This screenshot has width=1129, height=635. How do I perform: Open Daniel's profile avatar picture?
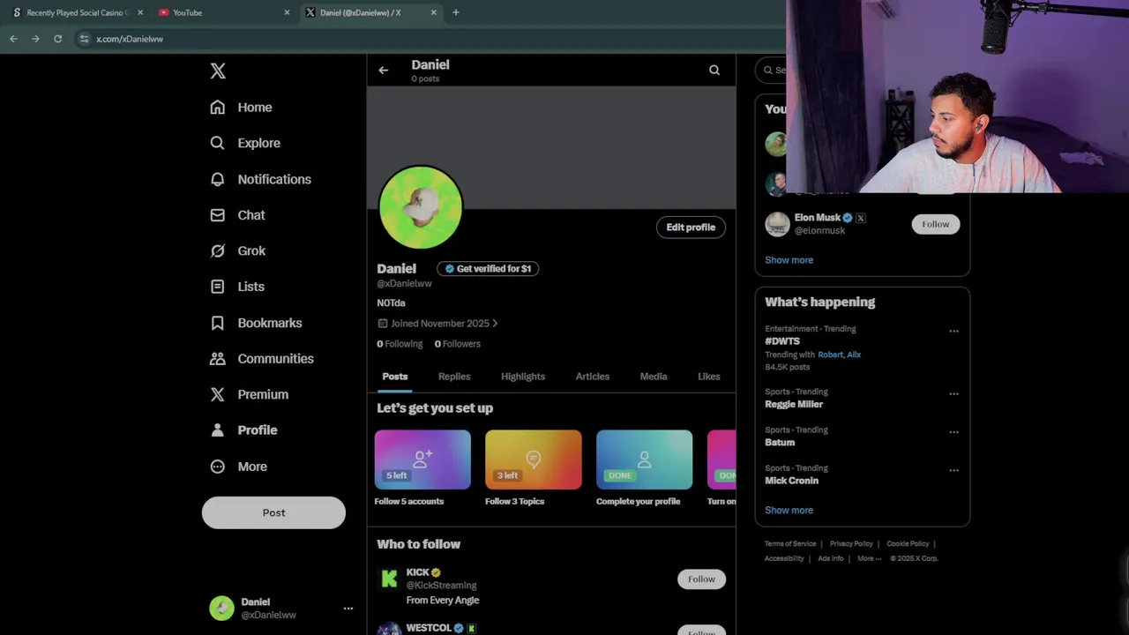click(421, 208)
